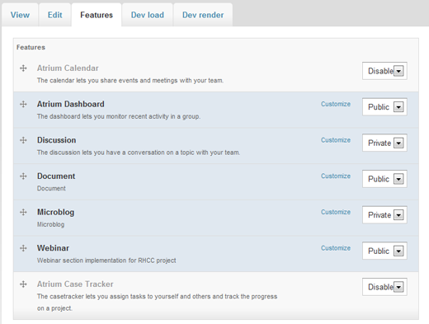Click the discussion description text
429x324 pixels.
click(x=139, y=153)
